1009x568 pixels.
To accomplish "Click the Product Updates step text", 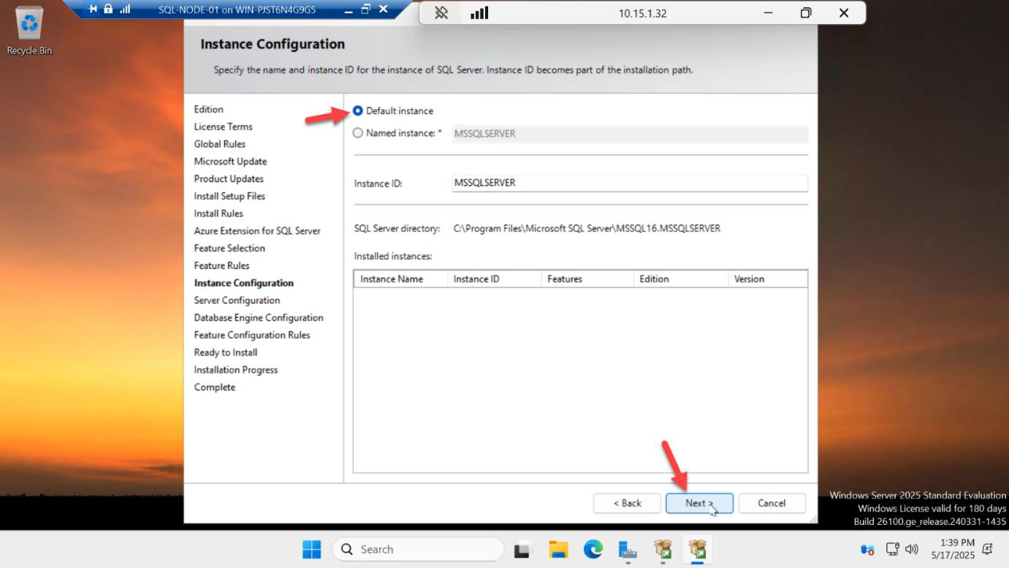I will pyautogui.click(x=229, y=178).
